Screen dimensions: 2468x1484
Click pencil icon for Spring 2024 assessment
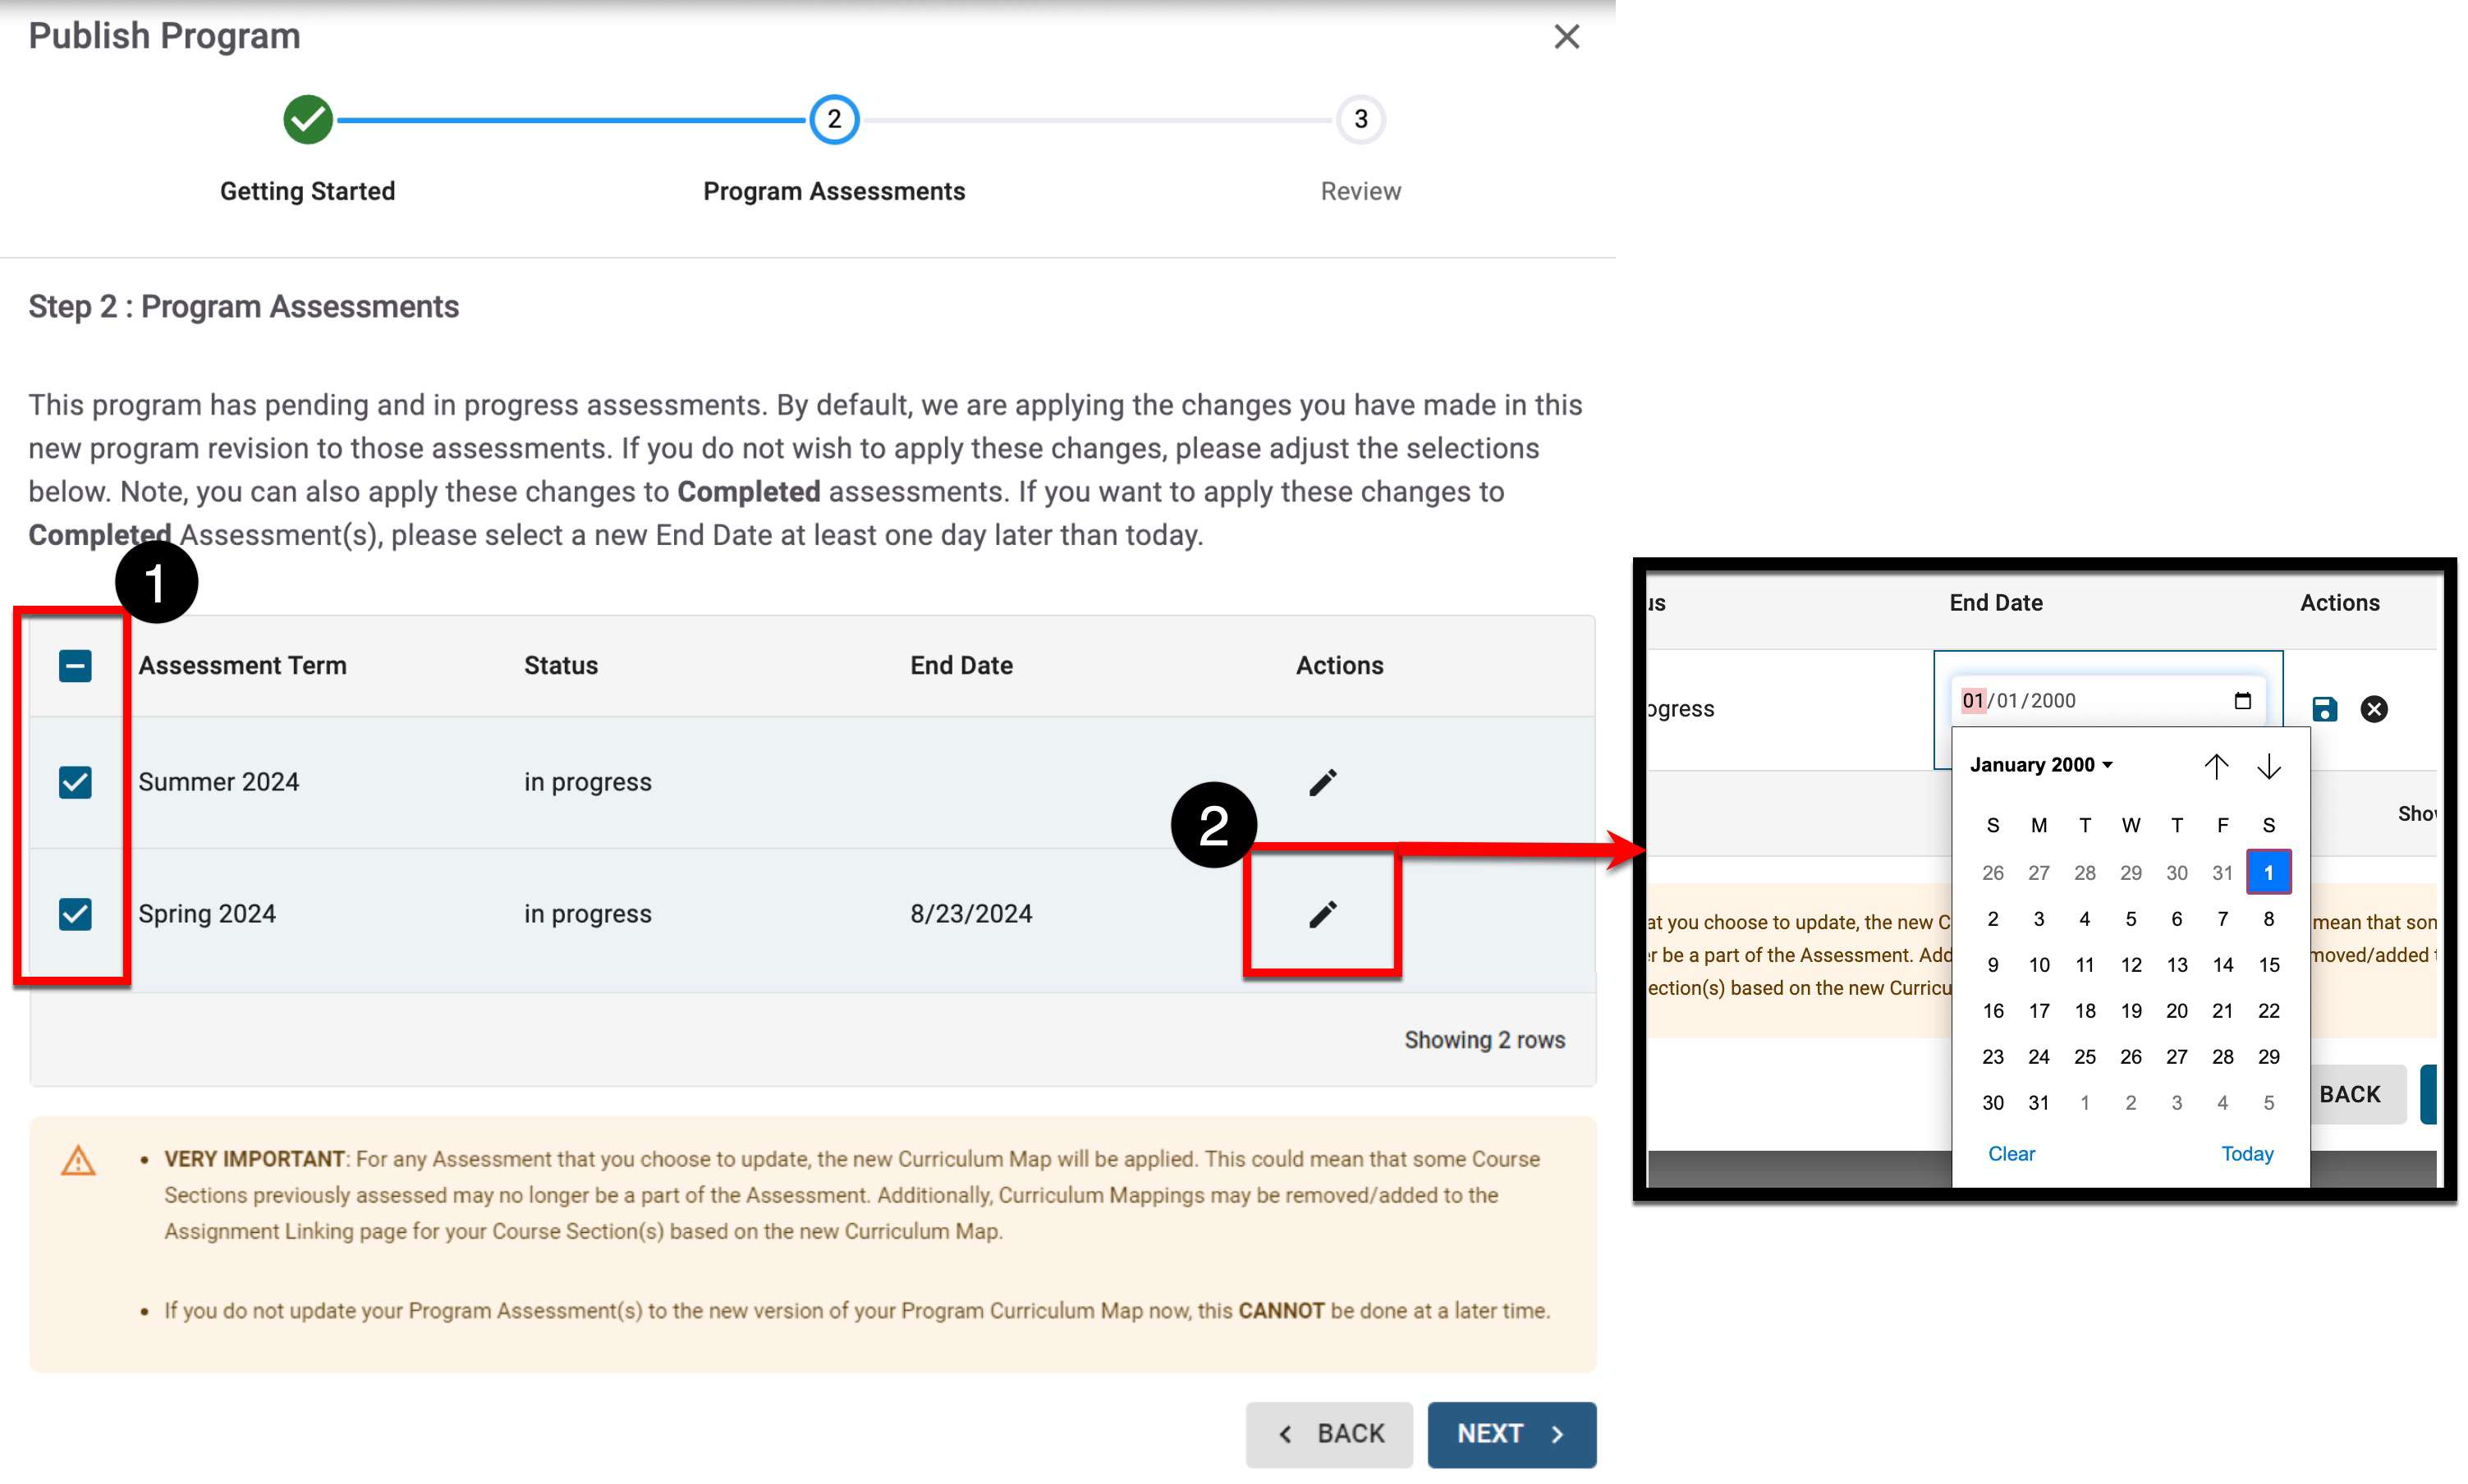pos(1322,914)
